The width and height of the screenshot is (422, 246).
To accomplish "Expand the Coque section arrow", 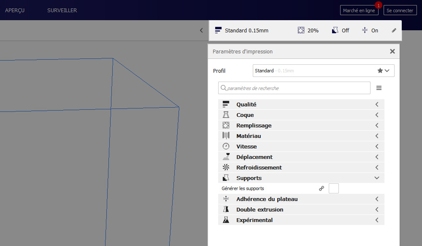I will pos(377,115).
